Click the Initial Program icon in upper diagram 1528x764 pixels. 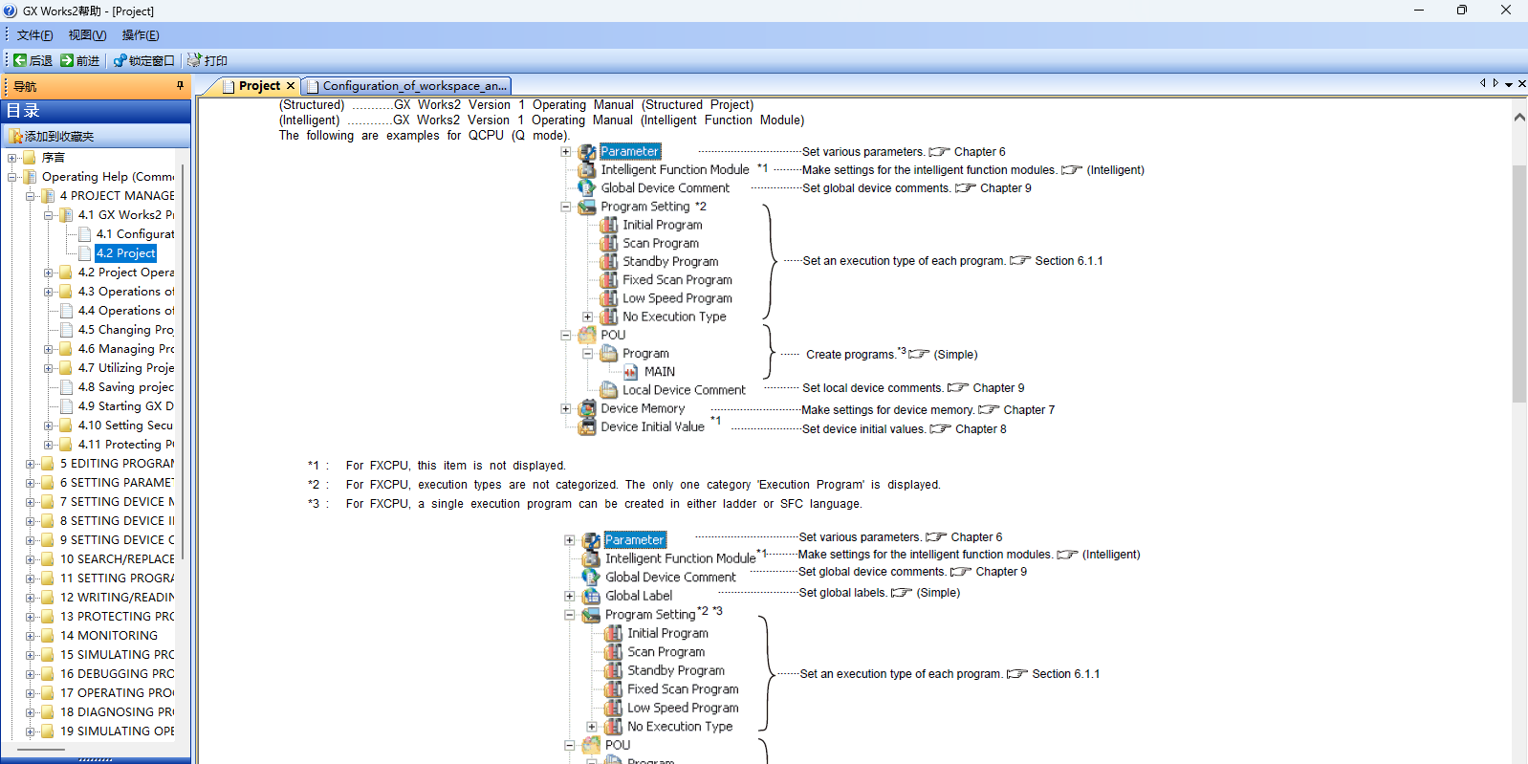(x=608, y=225)
